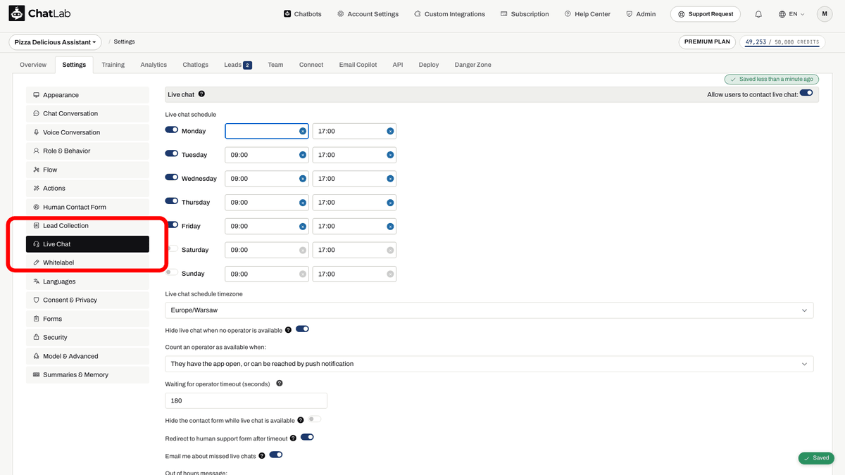Screen dimensions: 845x475
Task: Open Flow settings in sidebar
Action: point(87,170)
